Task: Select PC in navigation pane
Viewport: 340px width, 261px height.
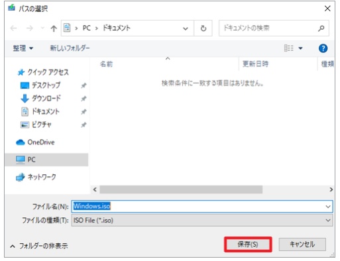Action: coord(46,160)
